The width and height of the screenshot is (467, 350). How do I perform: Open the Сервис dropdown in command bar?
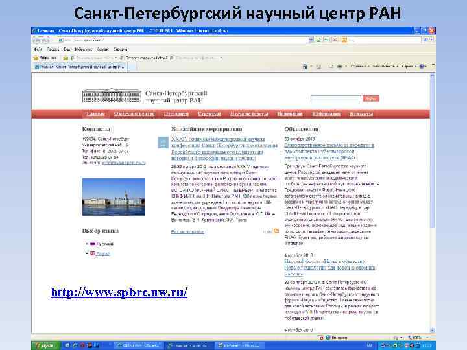click(409, 66)
